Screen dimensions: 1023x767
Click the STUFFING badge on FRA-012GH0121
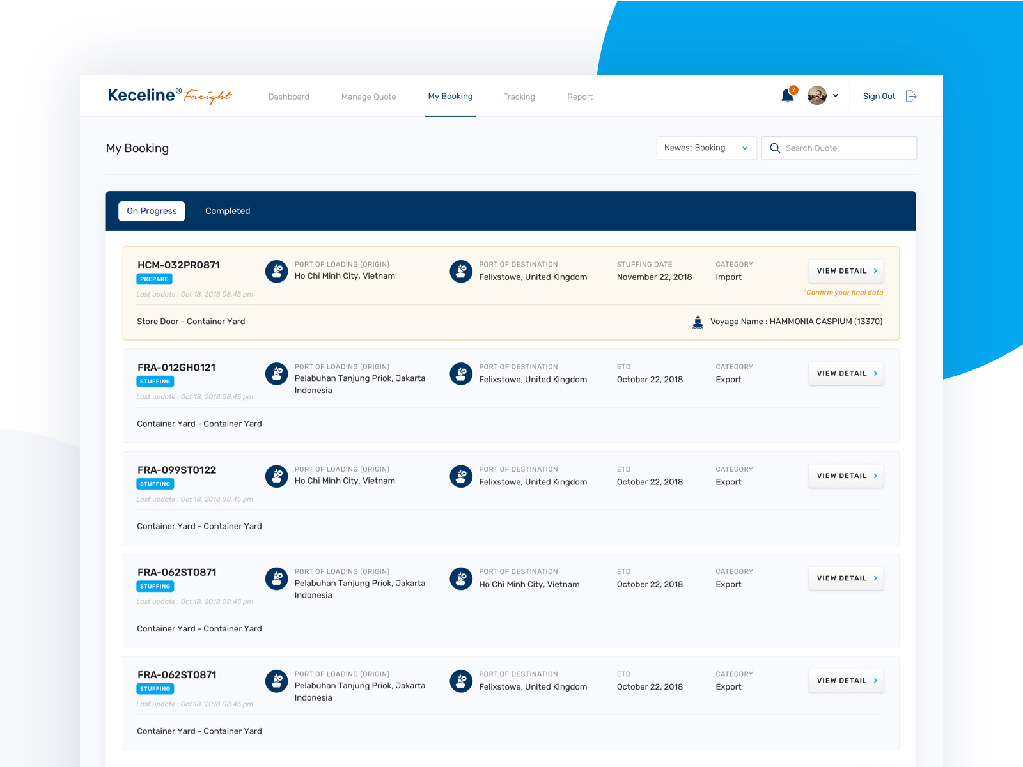click(155, 381)
